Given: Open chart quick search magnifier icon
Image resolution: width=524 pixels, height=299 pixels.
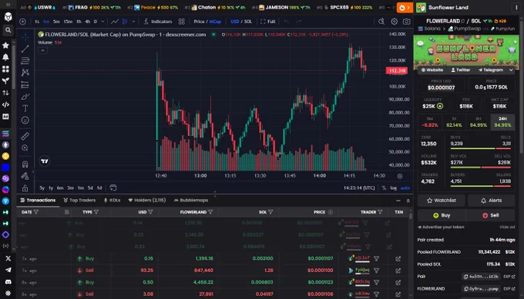Looking at the screenshot, I should (x=381, y=22).
